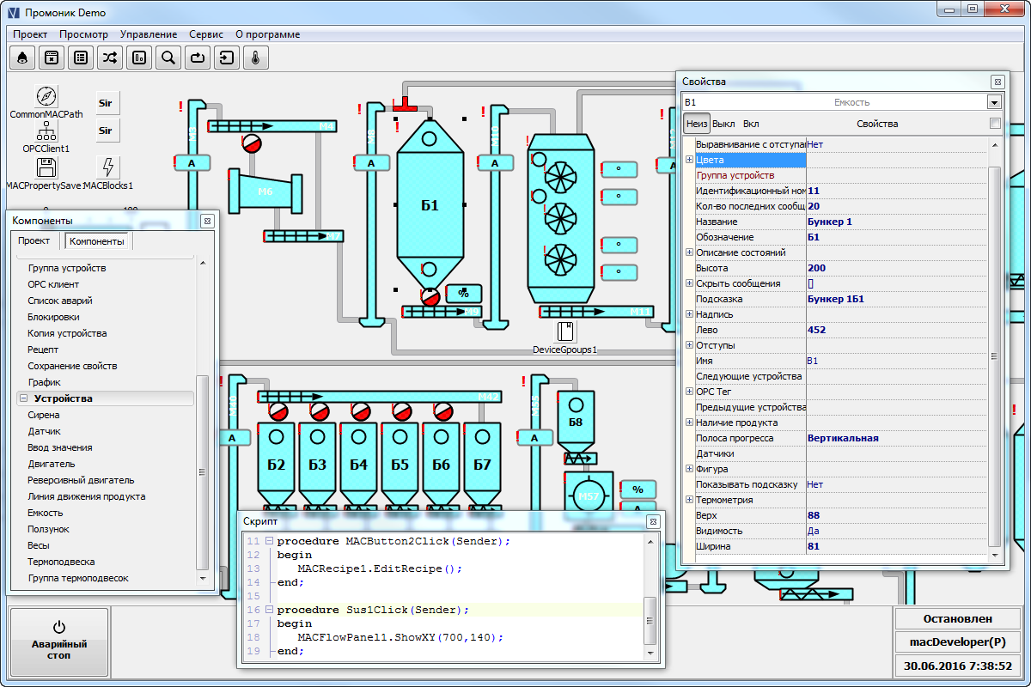Screen dimensions: 1031x687
Task: Open the B1 Емкость device dropdown
Action: coord(994,102)
